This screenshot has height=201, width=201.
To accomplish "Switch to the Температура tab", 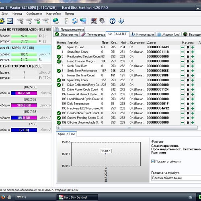I will tap(93, 35).
